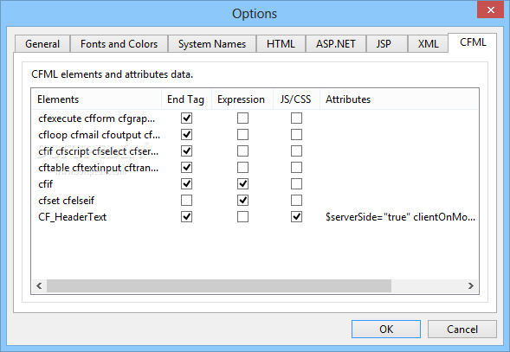Click the right scroll arrow of list

pyautogui.click(x=471, y=285)
